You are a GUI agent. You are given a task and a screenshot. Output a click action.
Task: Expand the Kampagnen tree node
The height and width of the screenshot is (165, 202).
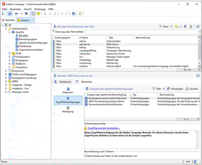coord(10,60)
